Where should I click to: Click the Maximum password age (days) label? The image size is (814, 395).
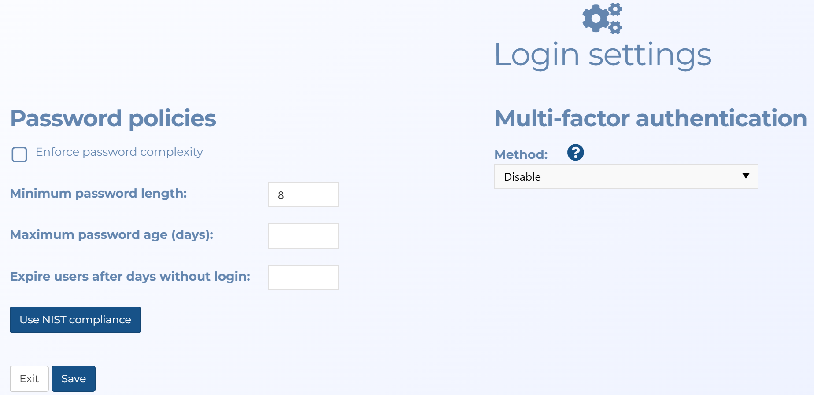(x=111, y=235)
